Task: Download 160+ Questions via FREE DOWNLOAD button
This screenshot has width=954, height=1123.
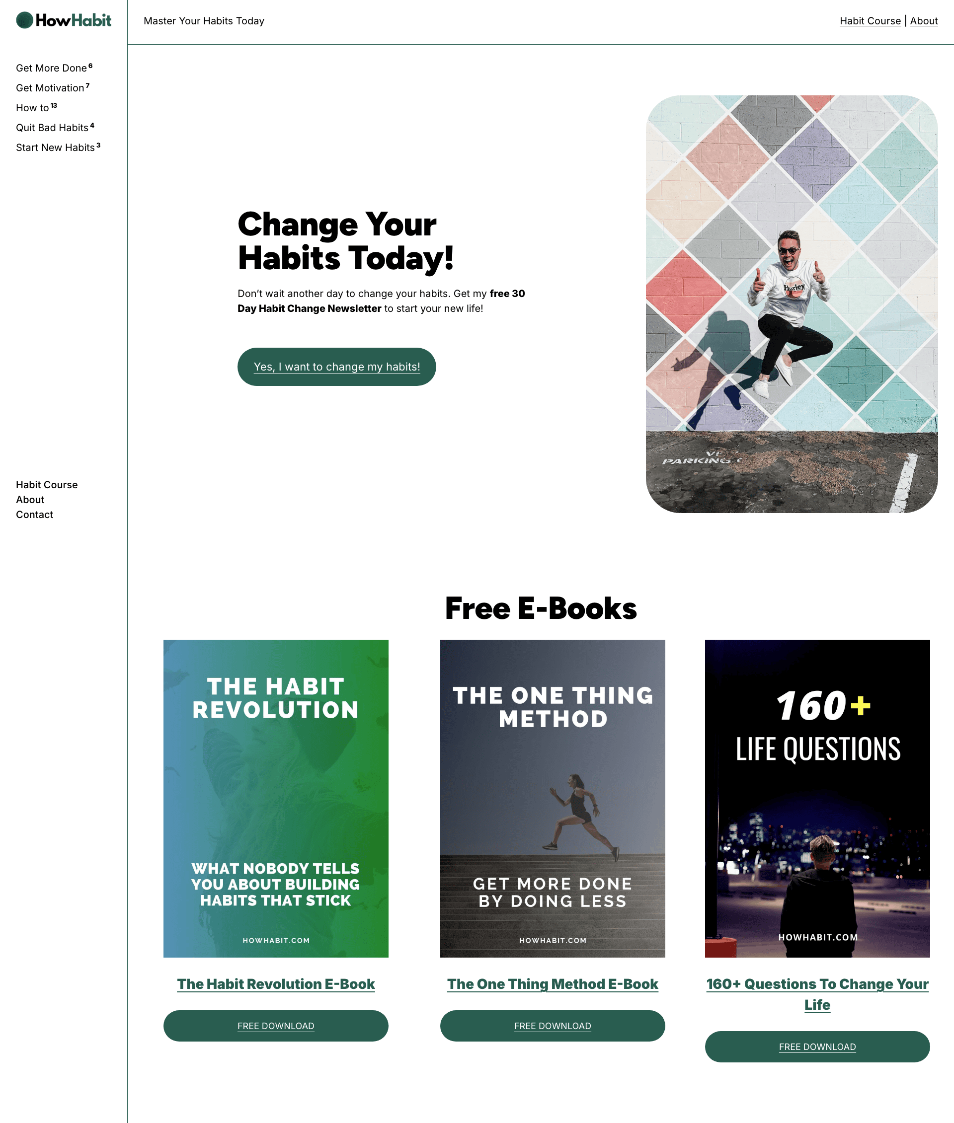Action: (x=817, y=1046)
